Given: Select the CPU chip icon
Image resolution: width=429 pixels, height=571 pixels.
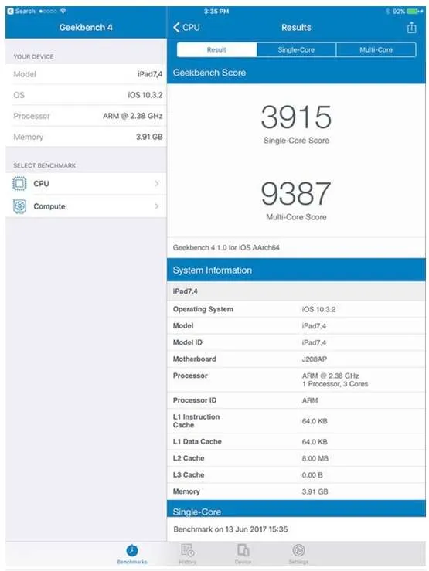Looking at the screenshot, I should point(19,184).
